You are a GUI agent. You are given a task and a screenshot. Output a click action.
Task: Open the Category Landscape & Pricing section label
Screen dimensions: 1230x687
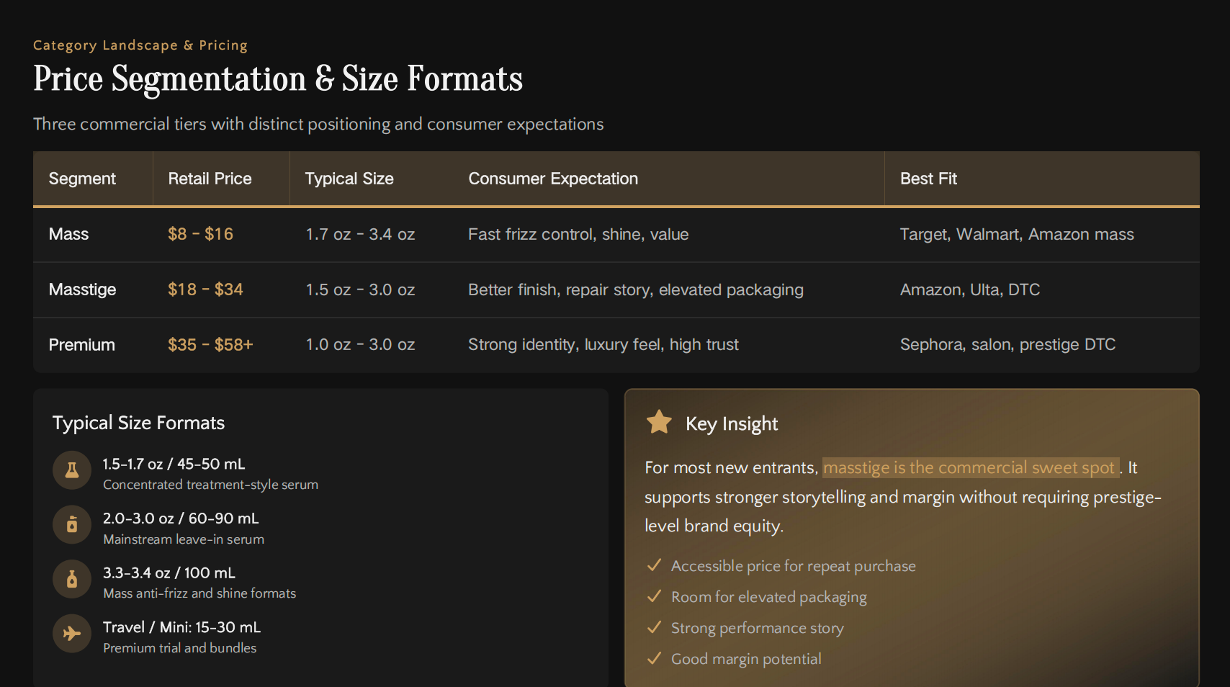pyautogui.click(x=140, y=45)
